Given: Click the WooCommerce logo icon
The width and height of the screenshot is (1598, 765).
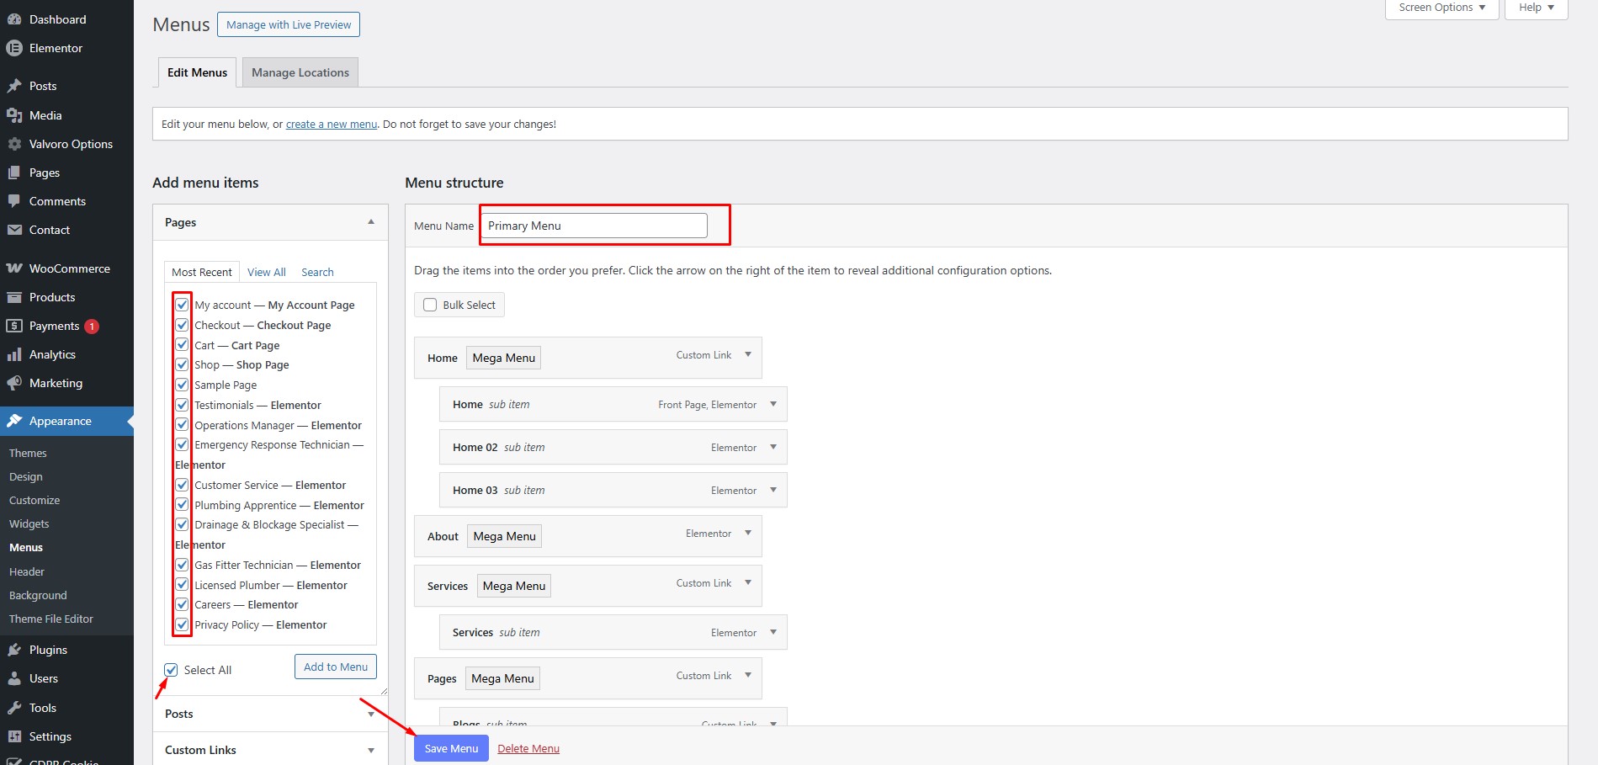Looking at the screenshot, I should 14,268.
